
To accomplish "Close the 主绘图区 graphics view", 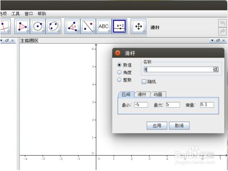I will [223, 40].
